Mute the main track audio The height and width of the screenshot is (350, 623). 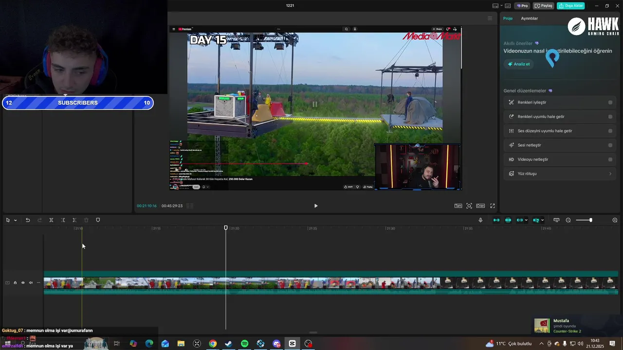coord(31,282)
